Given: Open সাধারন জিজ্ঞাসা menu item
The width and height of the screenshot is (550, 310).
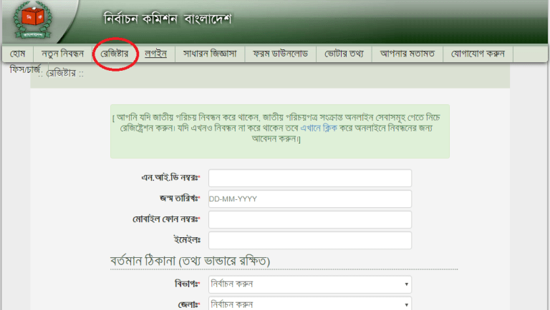Looking at the screenshot, I should 210,54.
